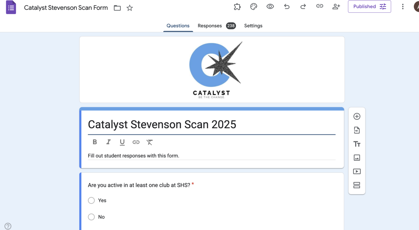Image resolution: width=419 pixels, height=230 pixels.
Task: Import questions icon
Action: click(x=357, y=130)
